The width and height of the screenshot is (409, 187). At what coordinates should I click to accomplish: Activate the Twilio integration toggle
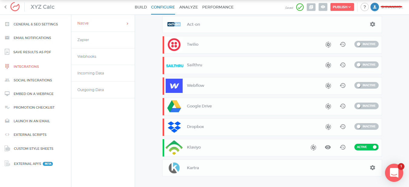coord(366,44)
